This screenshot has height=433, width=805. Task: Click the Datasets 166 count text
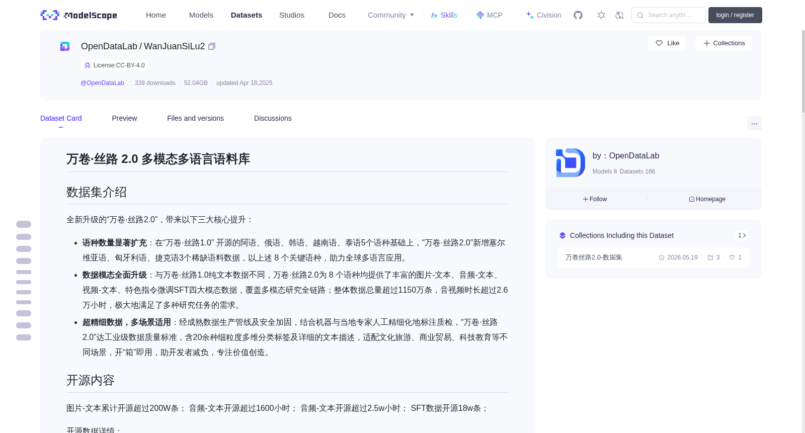[637, 171]
